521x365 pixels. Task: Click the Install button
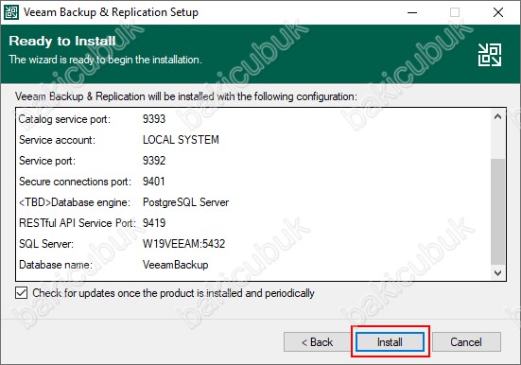pos(390,341)
